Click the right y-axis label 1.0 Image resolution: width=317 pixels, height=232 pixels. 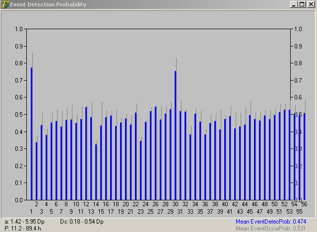(298, 29)
